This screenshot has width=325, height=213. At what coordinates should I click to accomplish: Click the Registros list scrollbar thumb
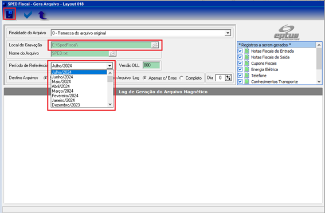(319, 58)
